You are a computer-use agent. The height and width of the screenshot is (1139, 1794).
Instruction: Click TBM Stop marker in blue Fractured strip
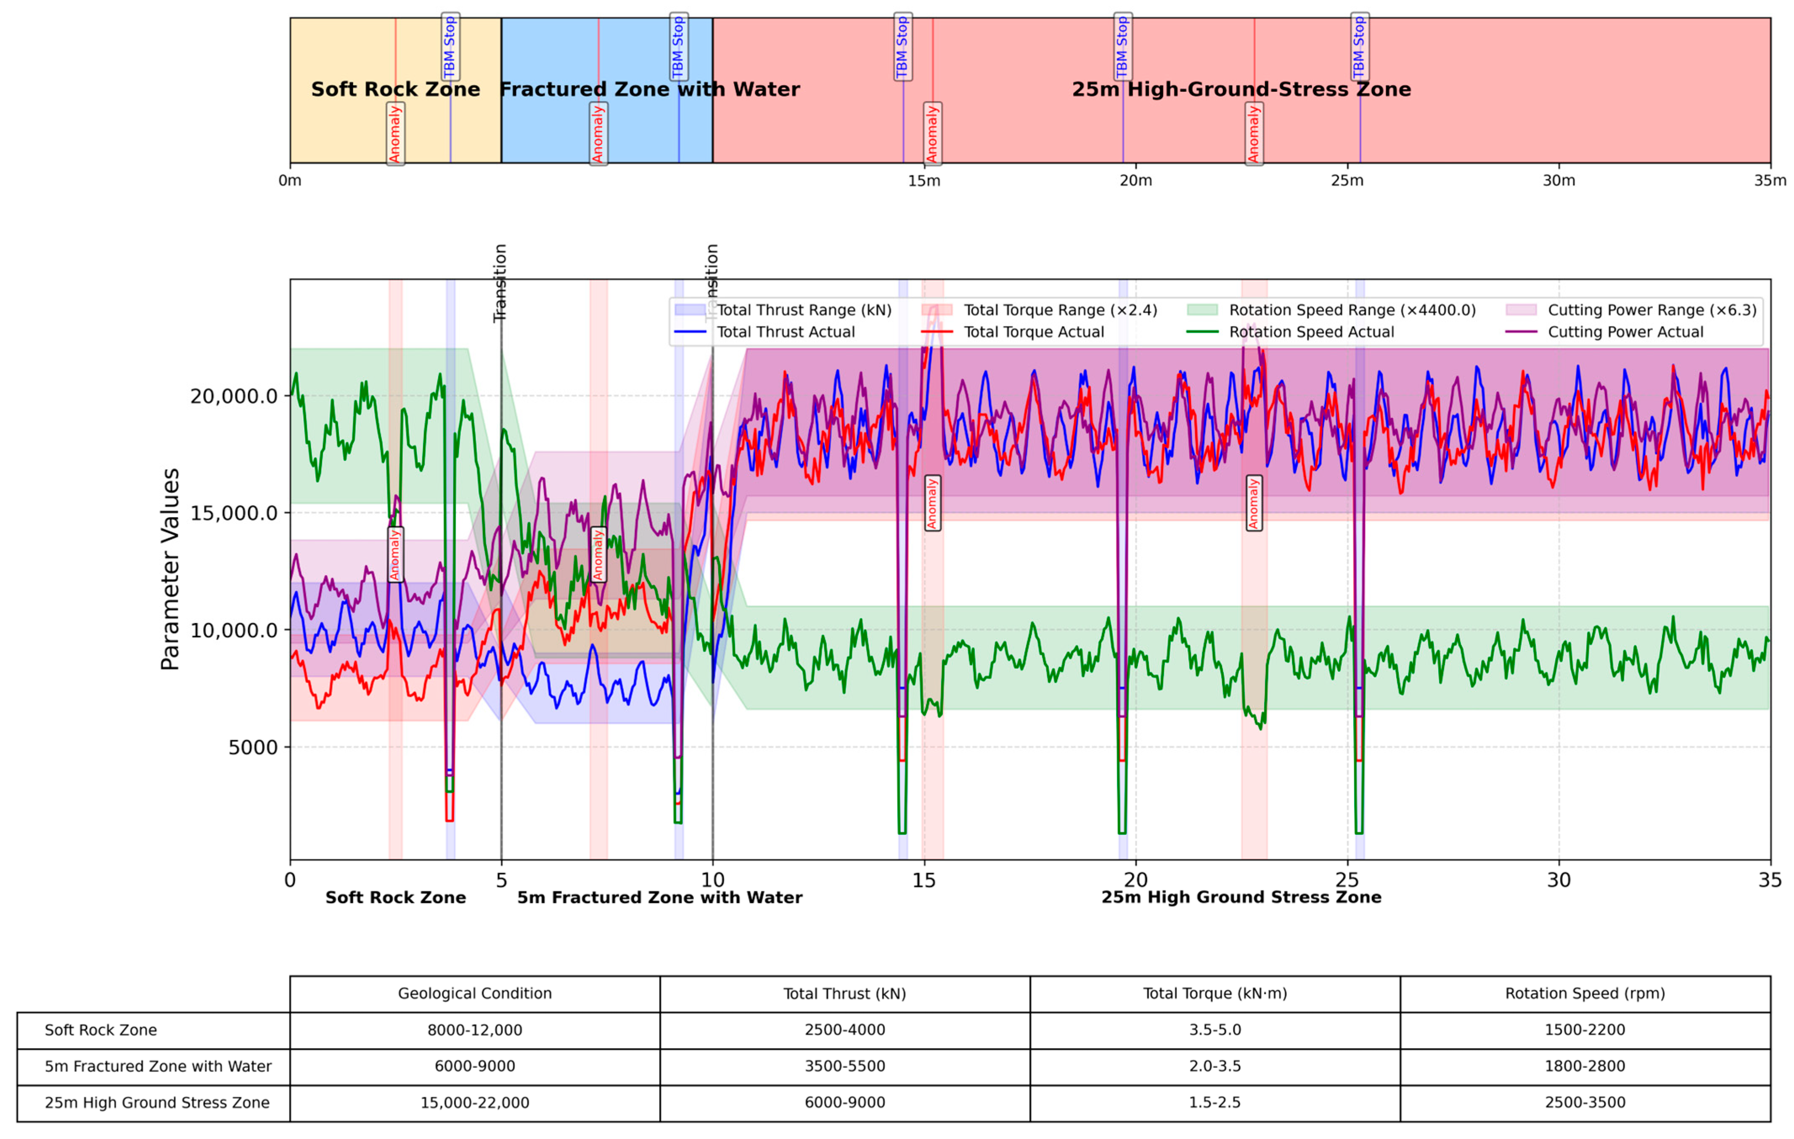coord(678,47)
